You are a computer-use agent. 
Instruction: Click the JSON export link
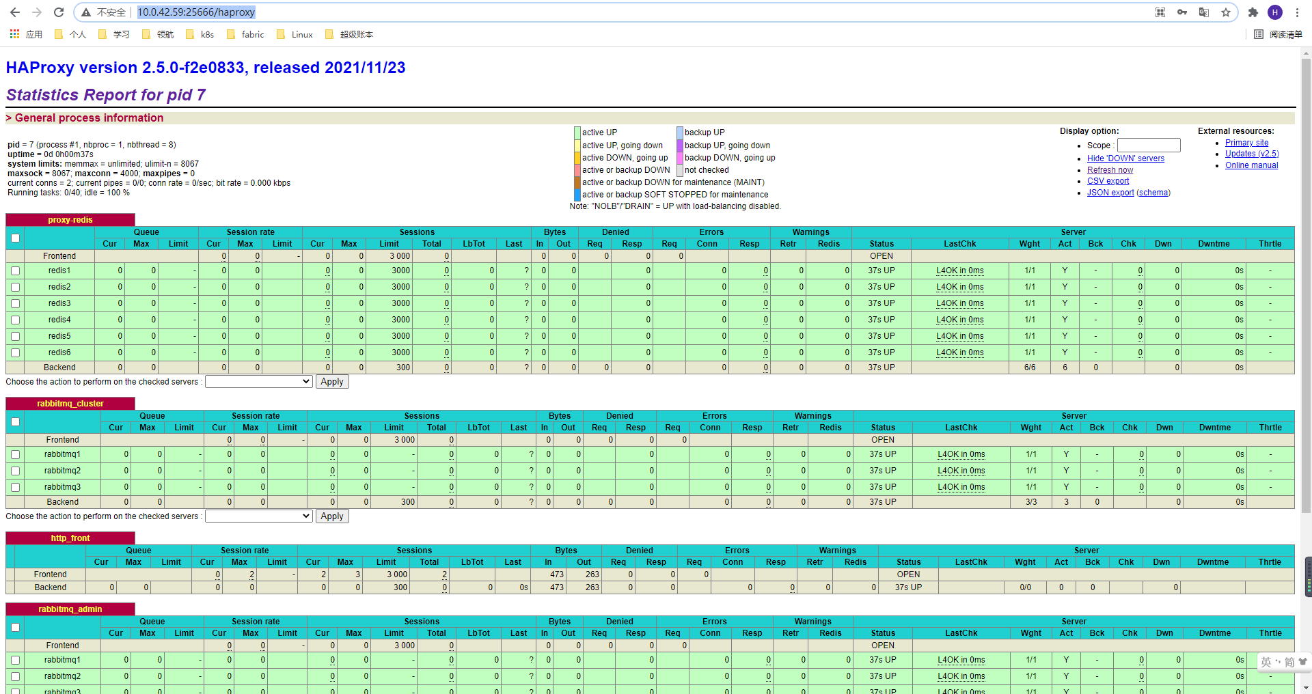(x=1110, y=193)
